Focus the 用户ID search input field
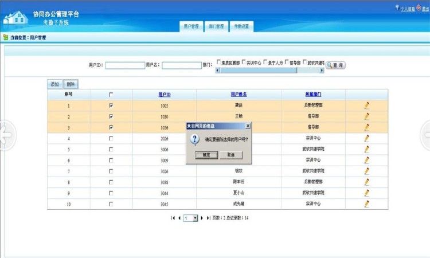The height and width of the screenshot is (258, 430). (125, 65)
